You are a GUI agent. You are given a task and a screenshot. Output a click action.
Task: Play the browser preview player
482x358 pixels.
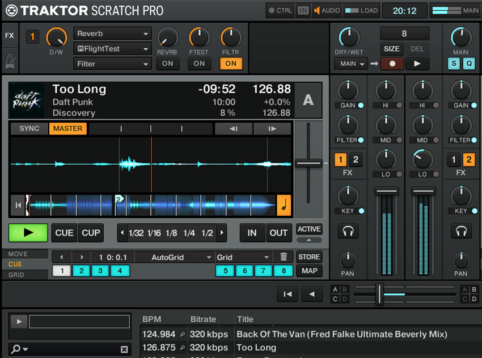pos(19,322)
